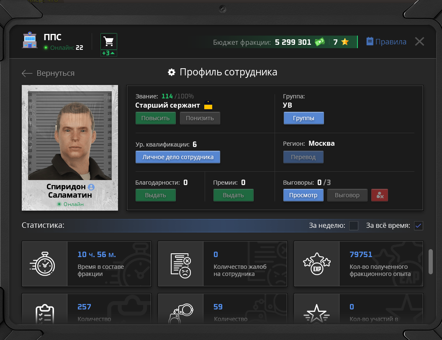
Task: Issue bonus with Выдать under Премии
Action: (x=234, y=195)
